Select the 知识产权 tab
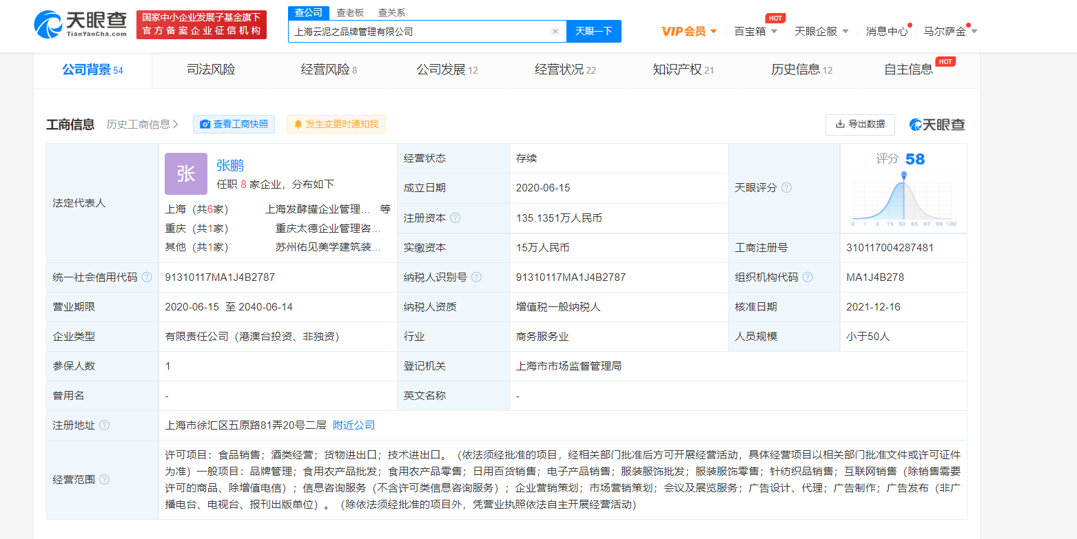The image size is (1077, 539). (683, 70)
